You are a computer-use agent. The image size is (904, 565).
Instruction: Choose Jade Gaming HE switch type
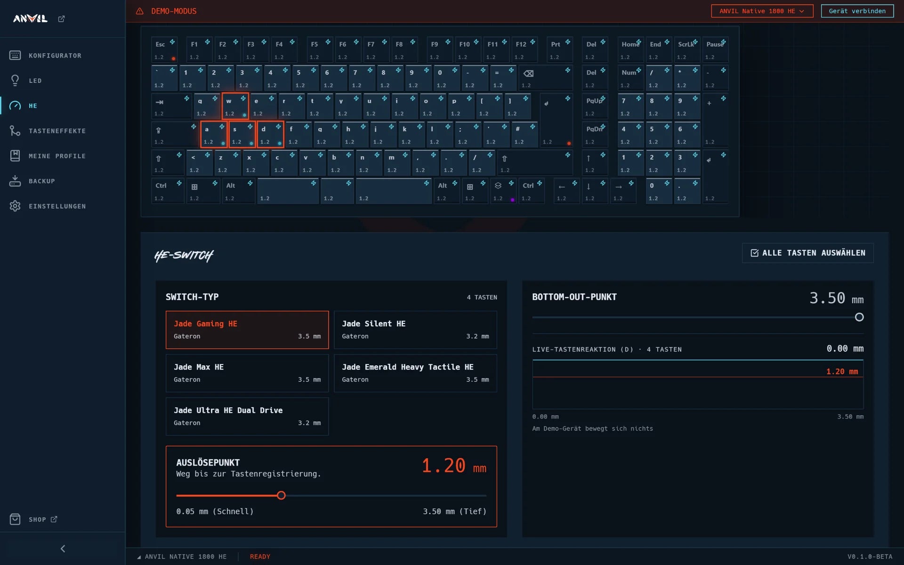[x=247, y=330]
